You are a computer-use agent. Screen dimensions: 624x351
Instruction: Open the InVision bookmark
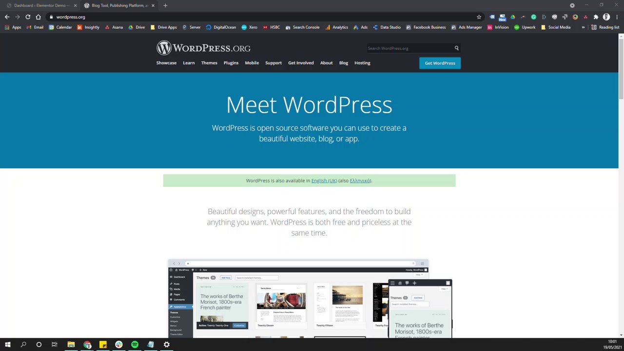click(498, 27)
